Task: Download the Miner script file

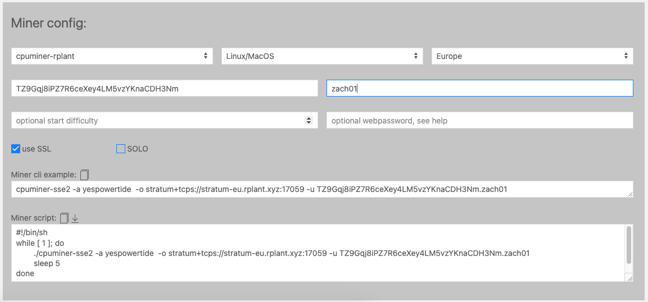Action: coord(75,218)
